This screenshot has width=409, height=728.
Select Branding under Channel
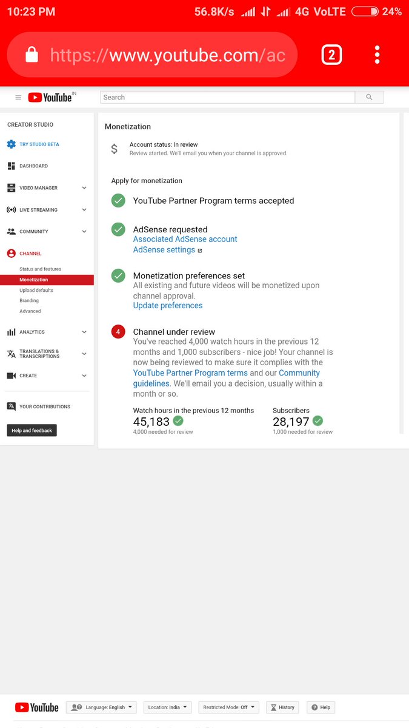(29, 301)
